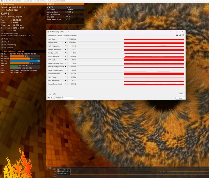This screenshot has width=209, height=178.
Task: Open the Memory Temperature sensor dropdown
Action: tap(65, 50)
